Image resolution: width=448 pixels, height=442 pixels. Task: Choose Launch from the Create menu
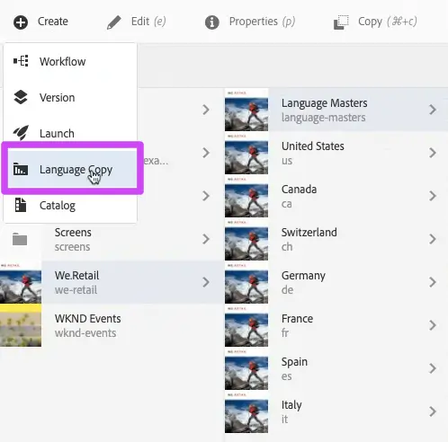70,133
